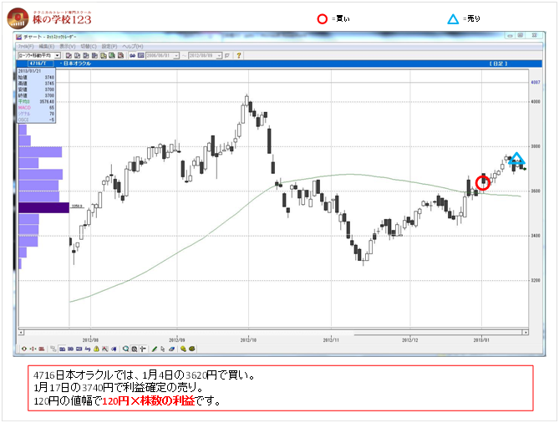Select the magnifying glass zoom tool
The width and height of the screenshot is (559, 423).
tap(125, 349)
